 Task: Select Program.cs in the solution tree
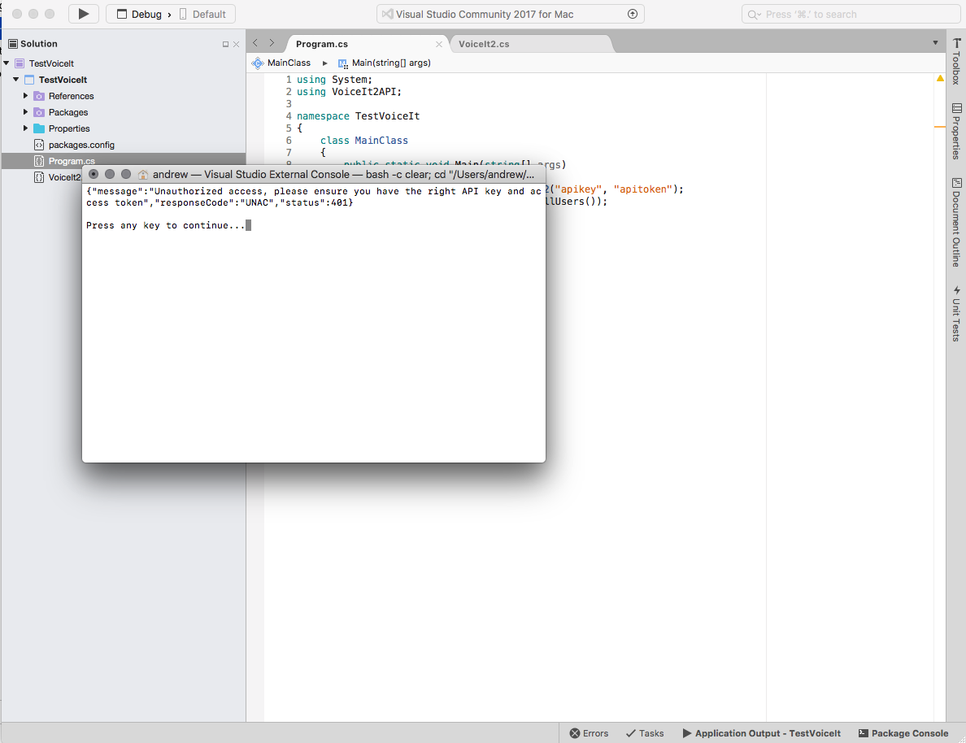pyautogui.click(x=72, y=161)
